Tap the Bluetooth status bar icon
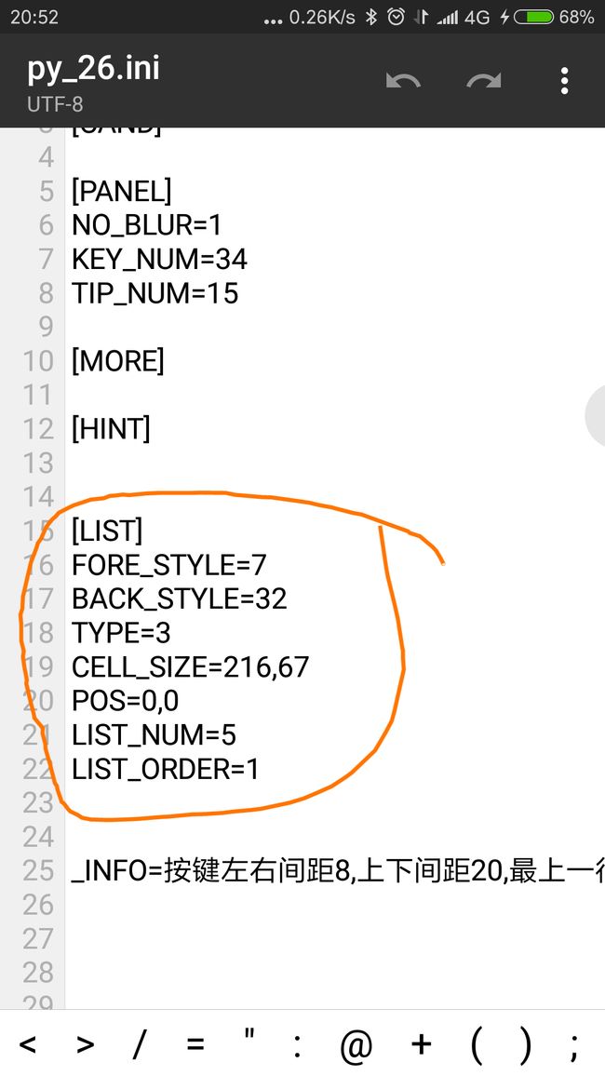The image size is (605, 1076). coord(371,17)
